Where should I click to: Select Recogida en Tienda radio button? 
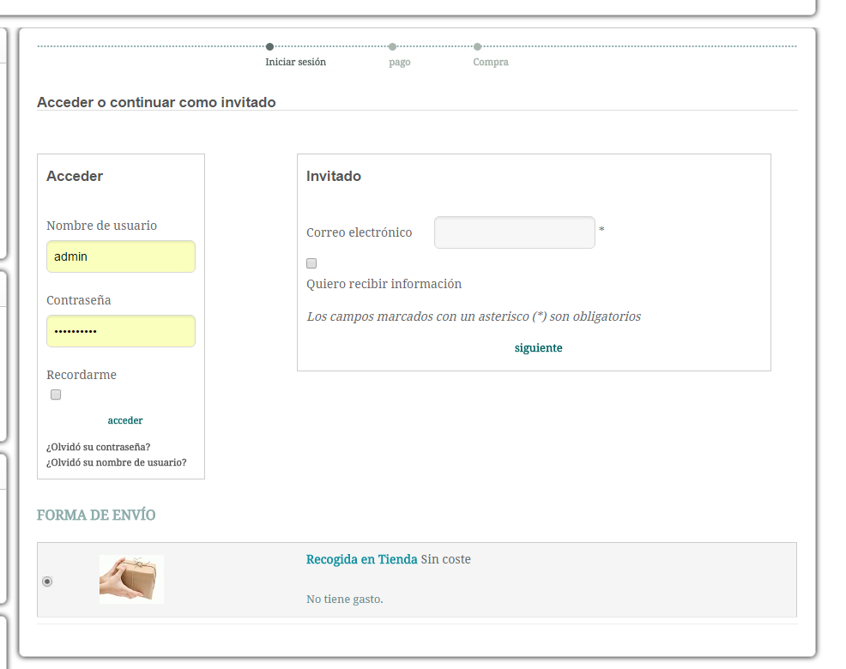(47, 582)
